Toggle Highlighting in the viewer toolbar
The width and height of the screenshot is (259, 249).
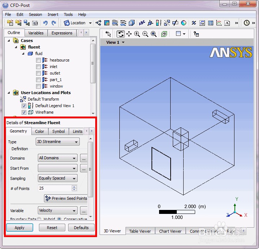click(x=164, y=34)
